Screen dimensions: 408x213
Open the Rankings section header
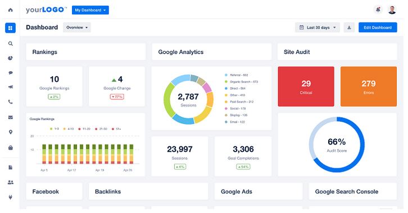pyautogui.click(x=86, y=52)
